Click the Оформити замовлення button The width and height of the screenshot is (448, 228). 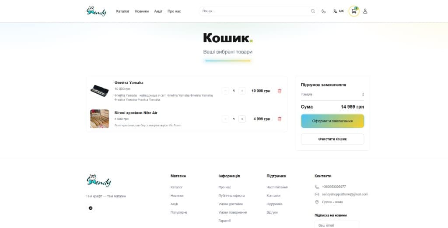pos(332,121)
